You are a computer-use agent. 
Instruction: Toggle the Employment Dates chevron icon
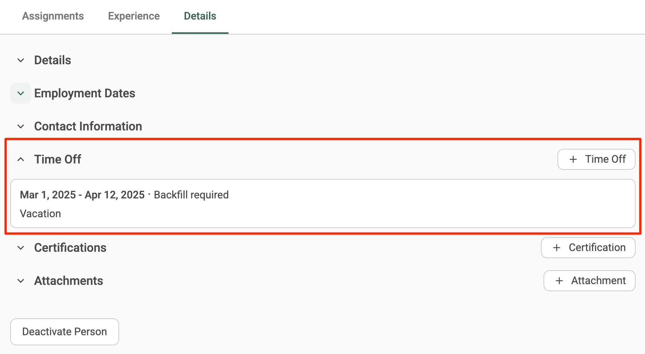coord(21,93)
